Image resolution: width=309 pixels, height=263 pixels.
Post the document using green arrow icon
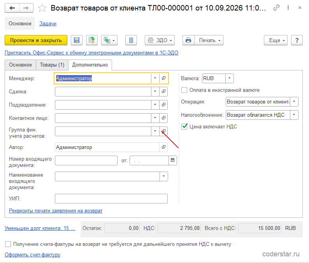point(91,40)
